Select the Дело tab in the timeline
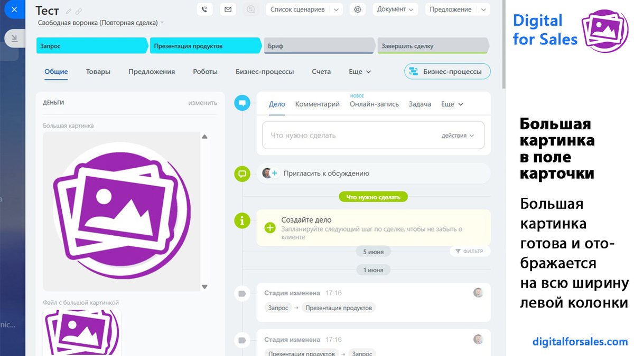The width and height of the screenshot is (634, 356). tap(277, 104)
